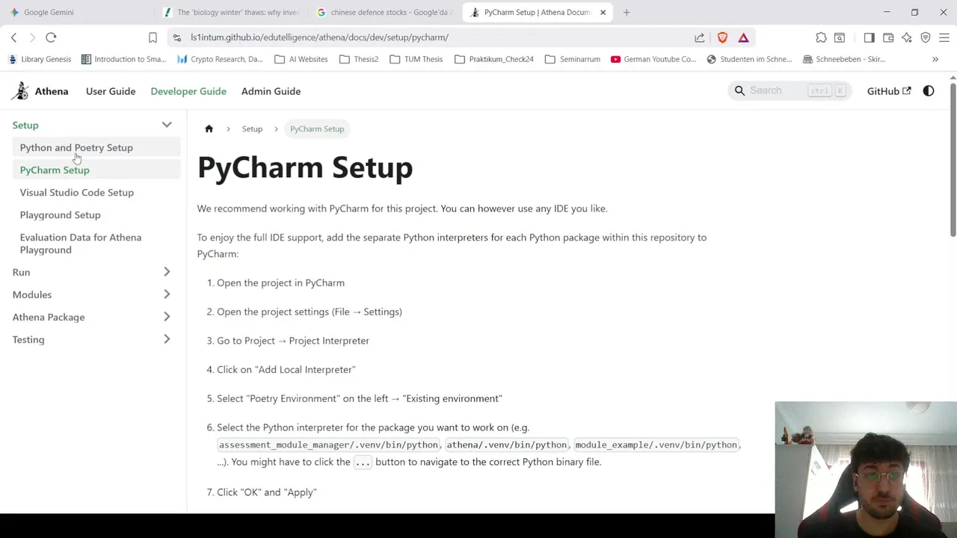Focus the documentation Search field
Viewport: 957px width, 538px height.
[x=790, y=90]
